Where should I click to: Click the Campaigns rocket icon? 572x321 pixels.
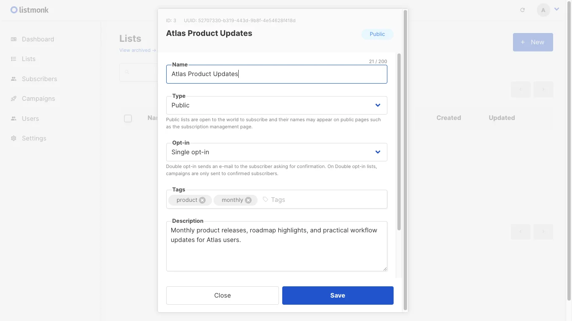click(14, 99)
